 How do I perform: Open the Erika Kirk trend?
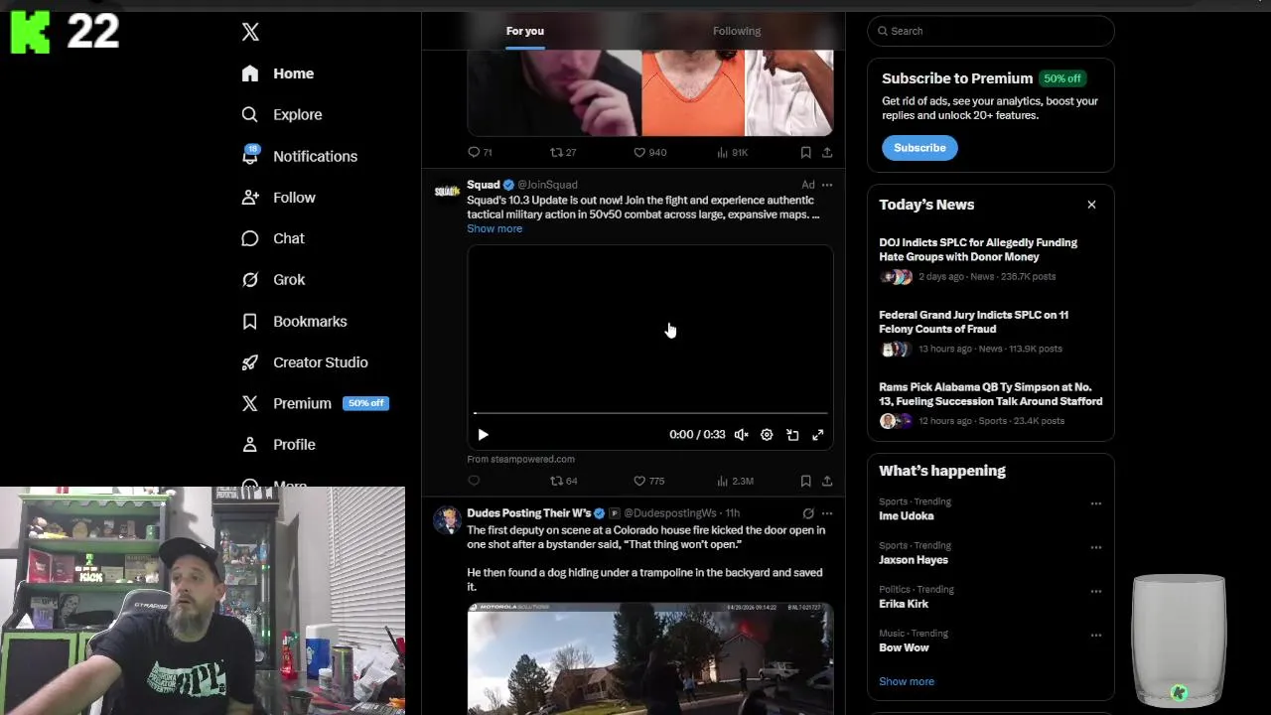tap(904, 604)
